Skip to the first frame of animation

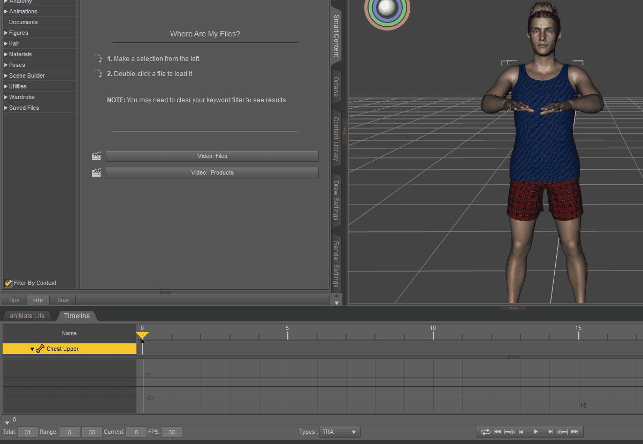(x=498, y=432)
